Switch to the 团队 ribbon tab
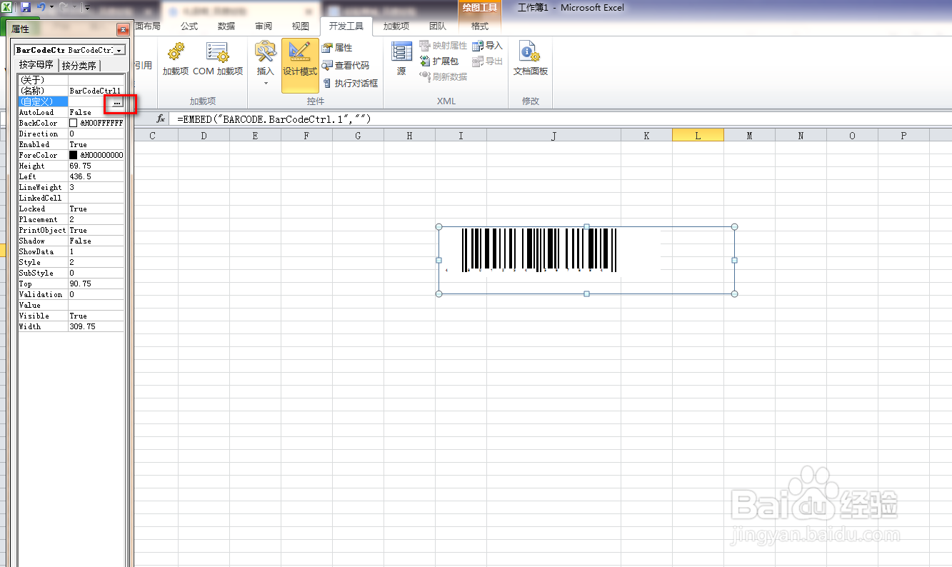 click(x=438, y=26)
